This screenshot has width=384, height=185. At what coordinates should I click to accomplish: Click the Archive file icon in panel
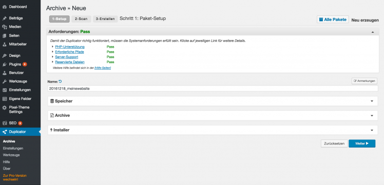(x=52, y=115)
